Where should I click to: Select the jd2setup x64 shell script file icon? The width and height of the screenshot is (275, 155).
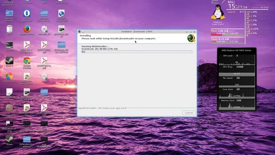(x=61, y=29)
